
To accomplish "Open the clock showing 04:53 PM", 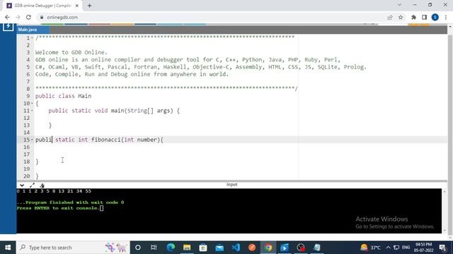I will [423, 248].
